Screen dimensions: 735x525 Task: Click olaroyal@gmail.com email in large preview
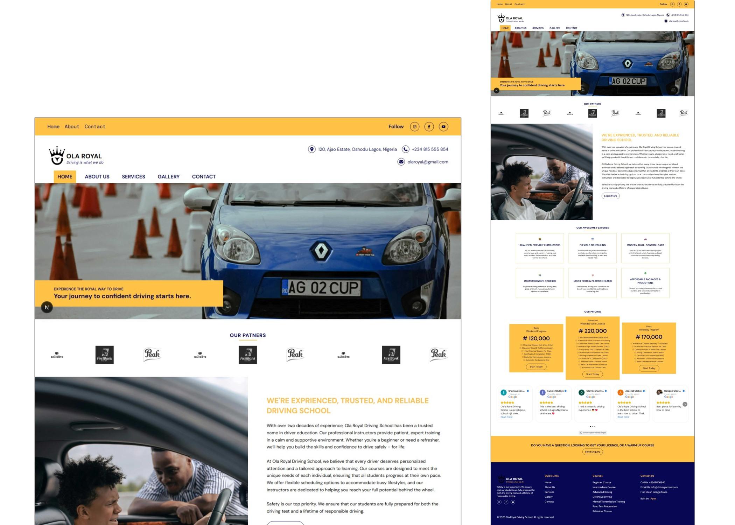click(x=428, y=162)
